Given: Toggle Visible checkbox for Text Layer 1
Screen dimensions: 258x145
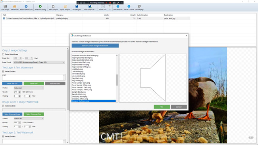Looking at the screenshot, I should (3, 71).
